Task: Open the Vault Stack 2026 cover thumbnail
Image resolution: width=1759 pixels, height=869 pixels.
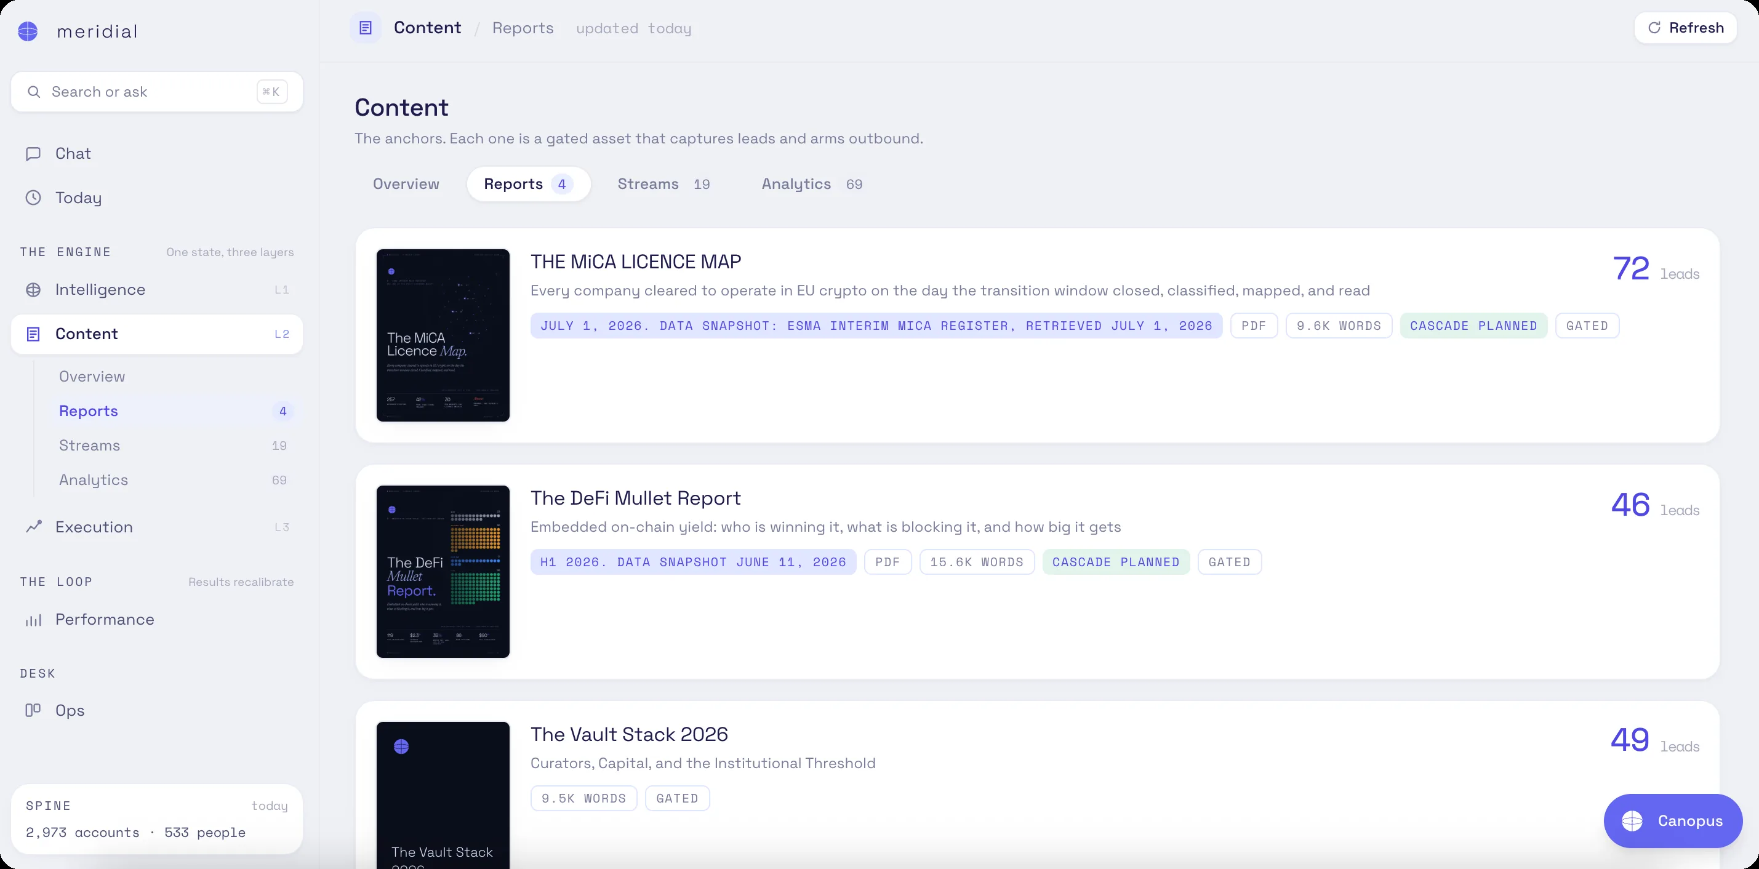Action: click(x=443, y=795)
